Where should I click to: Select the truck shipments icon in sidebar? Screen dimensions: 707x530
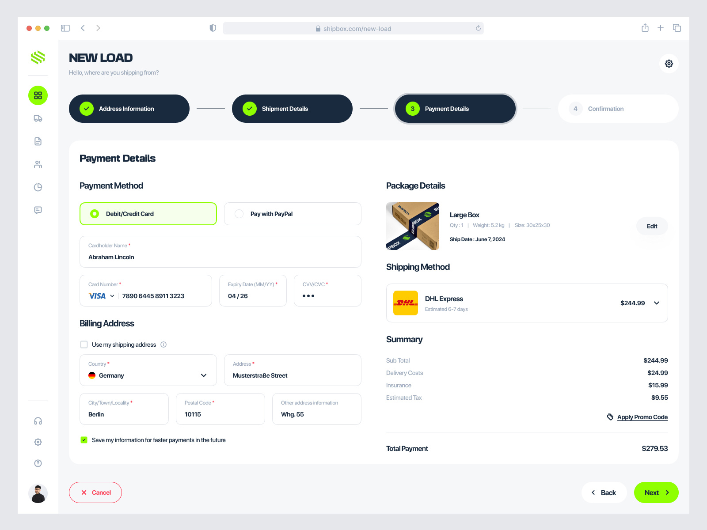(x=38, y=118)
